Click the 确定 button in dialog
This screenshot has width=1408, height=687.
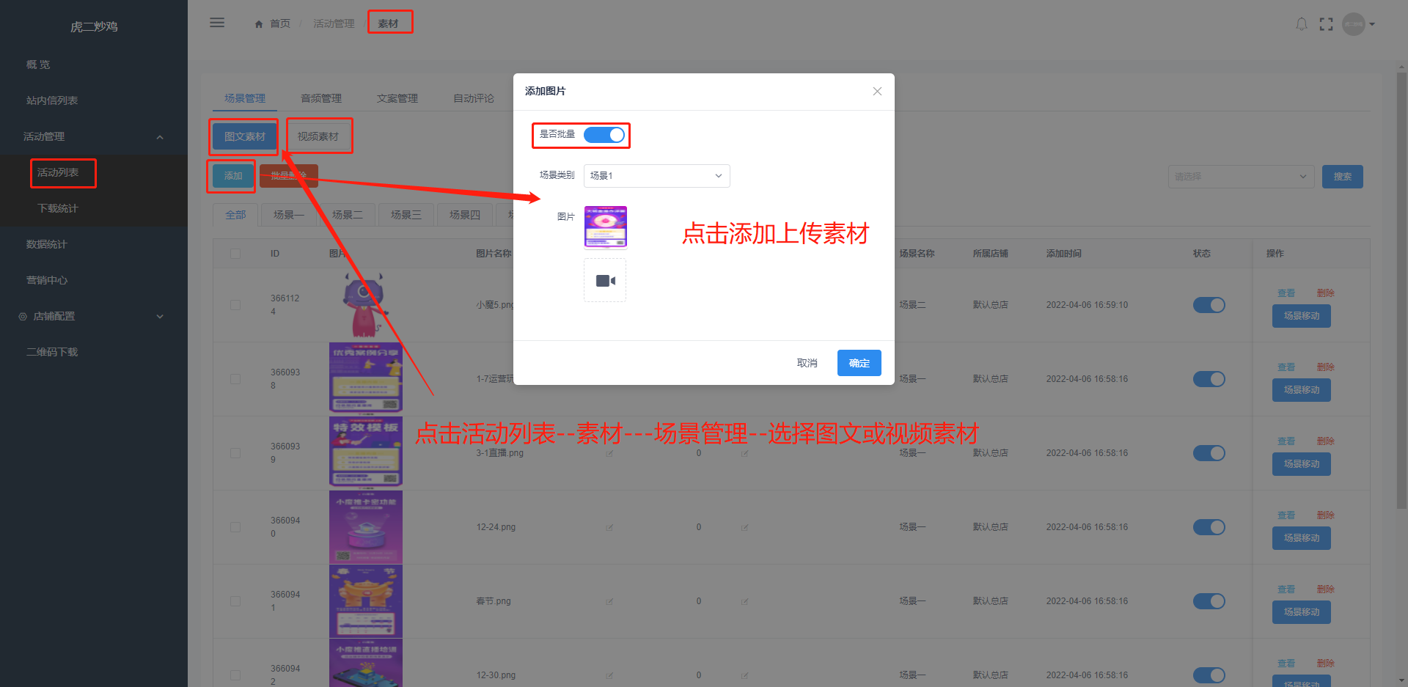click(859, 363)
